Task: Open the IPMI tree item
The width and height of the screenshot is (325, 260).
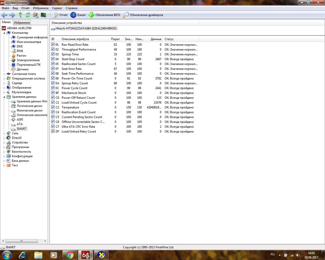Action: click(x=20, y=51)
